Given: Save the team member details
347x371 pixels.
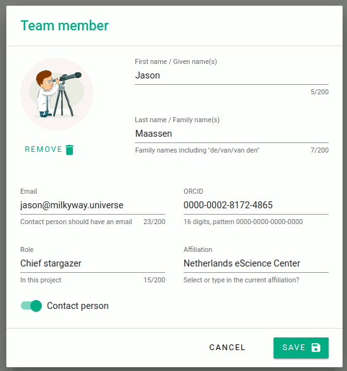Looking at the screenshot, I should click(301, 348).
